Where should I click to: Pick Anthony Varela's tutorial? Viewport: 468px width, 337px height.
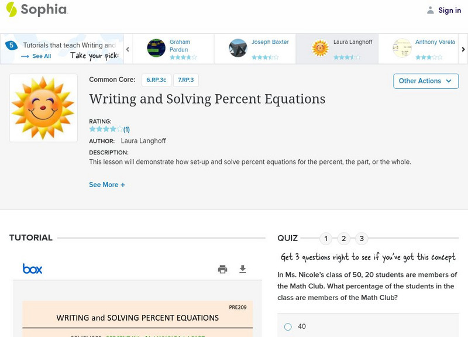pyautogui.click(x=418, y=49)
